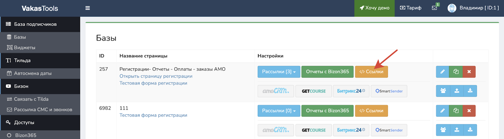Screen dimensions: 504x139
Task: Open the Открыть страницу регистрации link
Action: [156, 76]
